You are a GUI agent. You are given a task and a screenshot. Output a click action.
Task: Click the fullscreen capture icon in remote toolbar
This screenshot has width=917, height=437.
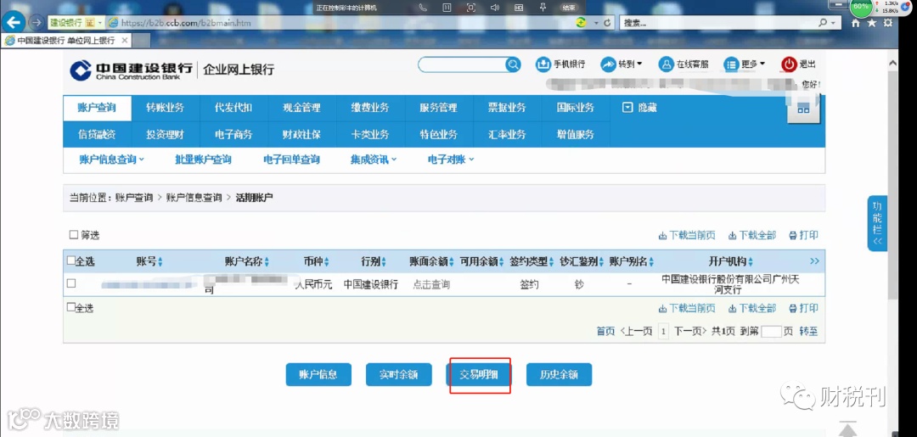click(x=470, y=8)
